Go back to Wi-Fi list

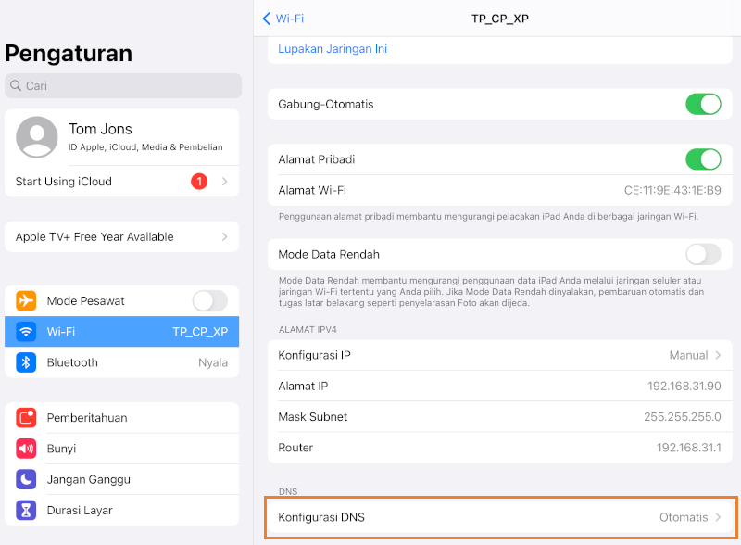click(283, 19)
